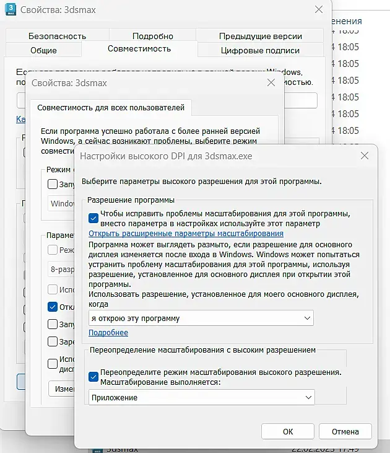
Task: Open the 'Подробно' tab
Action: click(x=153, y=36)
